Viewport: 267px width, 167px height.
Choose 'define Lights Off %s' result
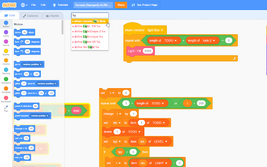pyautogui.click(x=90, y=42)
